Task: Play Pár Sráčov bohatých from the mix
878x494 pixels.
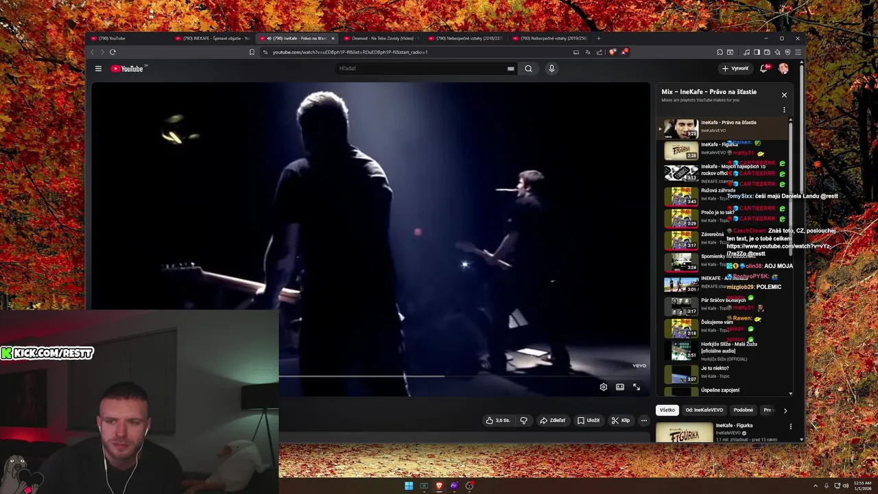Action: click(x=724, y=305)
